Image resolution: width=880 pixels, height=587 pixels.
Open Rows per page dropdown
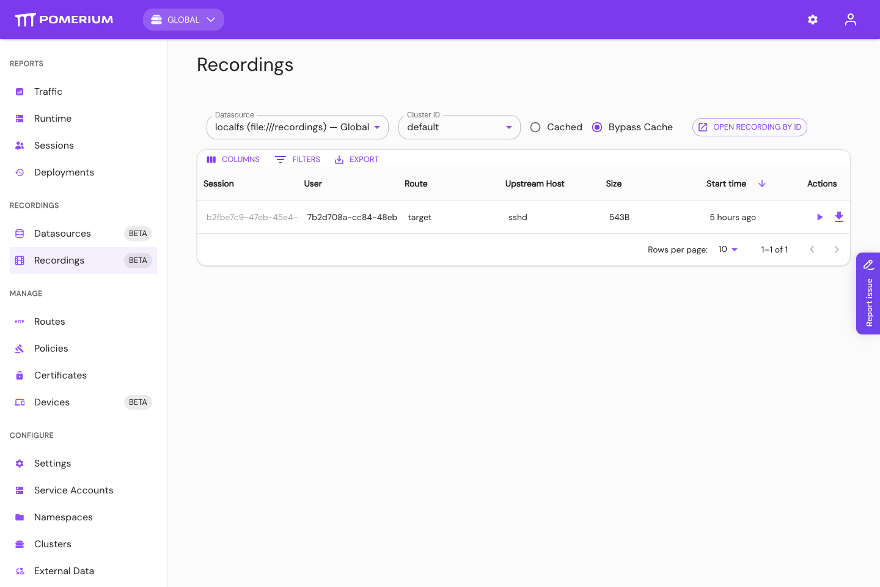(x=728, y=249)
